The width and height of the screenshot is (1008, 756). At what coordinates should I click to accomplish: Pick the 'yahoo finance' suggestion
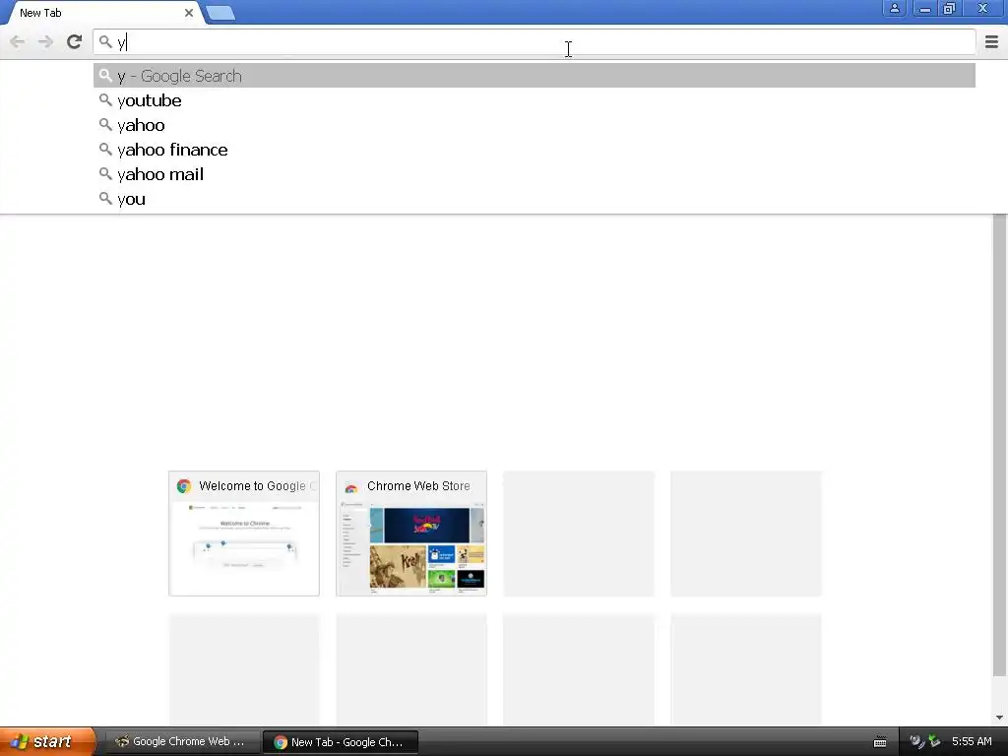pyautogui.click(x=535, y=150)
